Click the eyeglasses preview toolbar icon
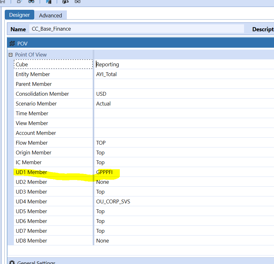274x264 pixels. (78, 2)
